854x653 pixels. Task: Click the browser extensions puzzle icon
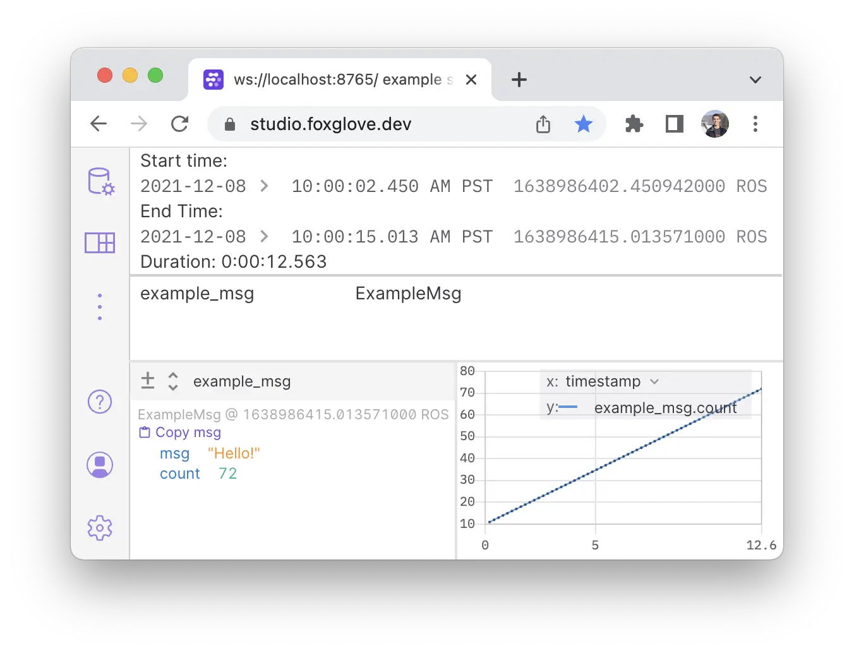coord(634,124)
